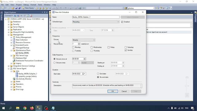Open the Toolbox side tab
Screen dimensions: 197x111
tap(2, 16)
